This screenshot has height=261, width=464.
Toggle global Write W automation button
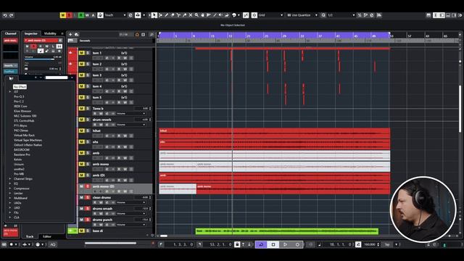87,15
